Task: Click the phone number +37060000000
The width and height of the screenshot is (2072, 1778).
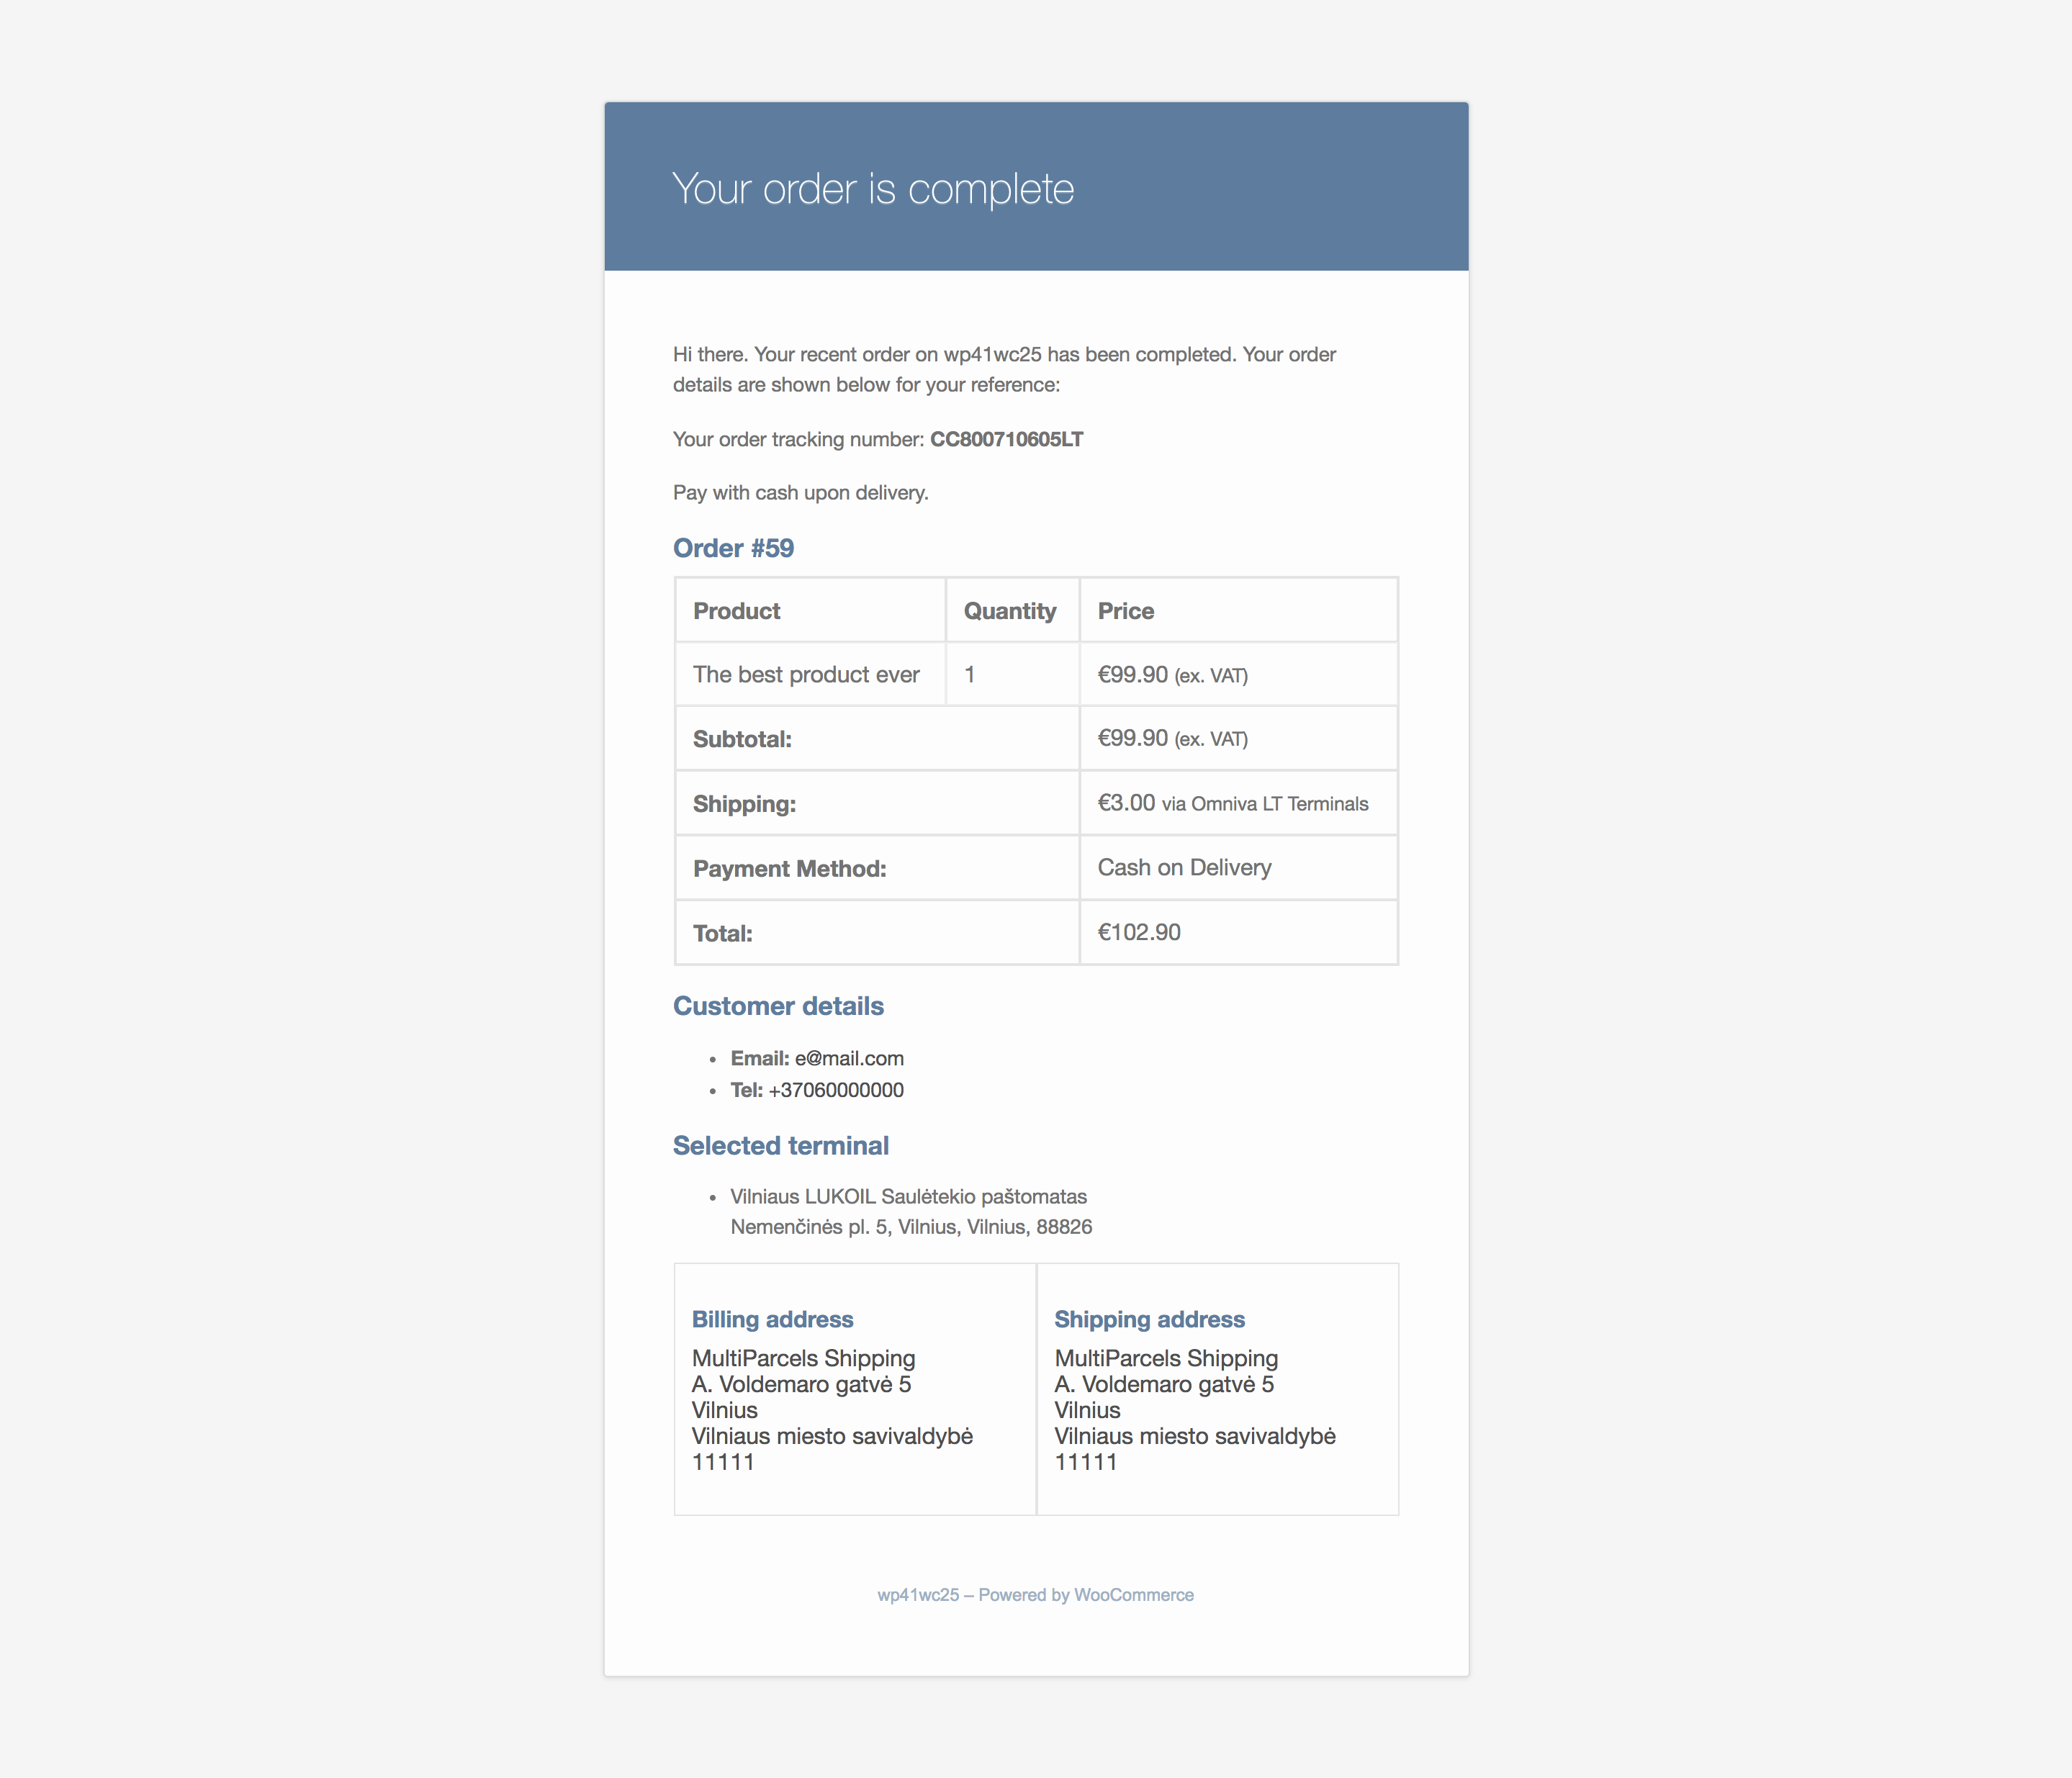Action: 836,1090
